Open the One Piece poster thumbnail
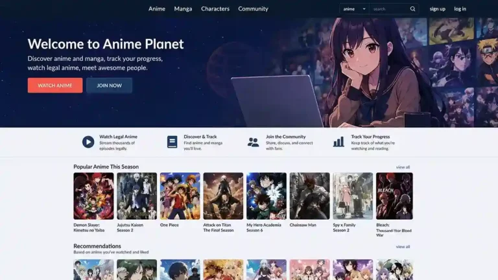The width and height of the screenshot is (498, 280). click(x=180, y=196)
